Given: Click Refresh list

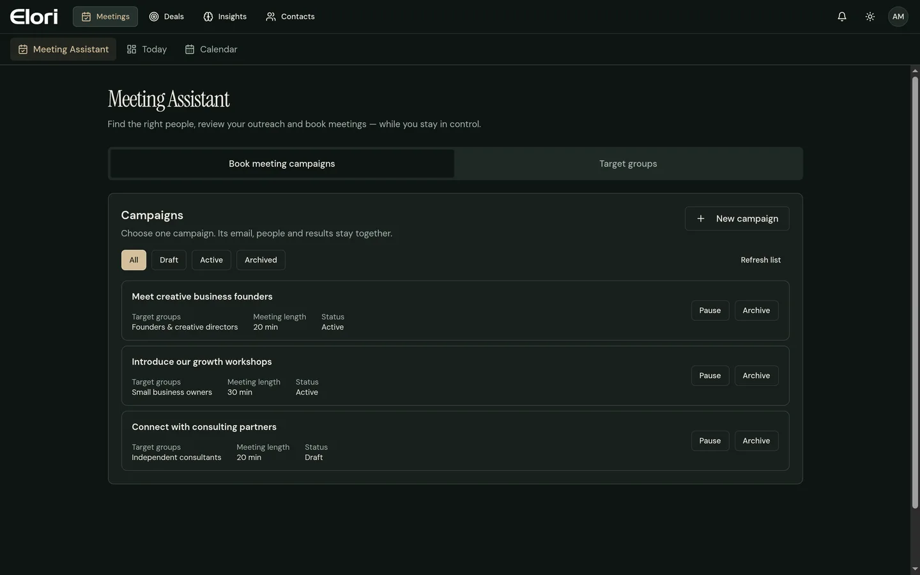Looking at the screenshot, I should (x=760, y=260).
